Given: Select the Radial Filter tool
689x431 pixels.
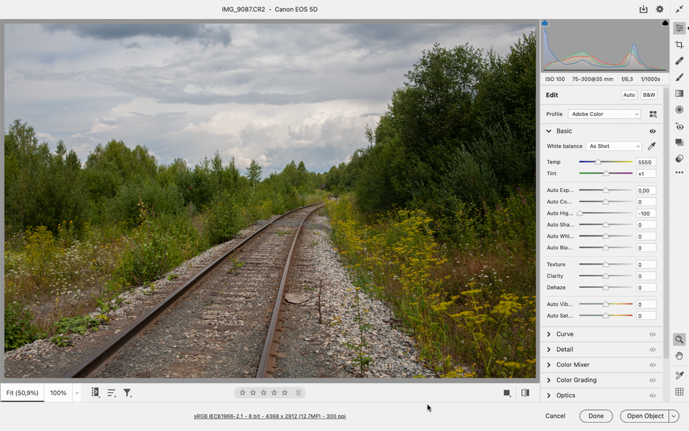Looking at the screenshot, I should click(x=679, y=109).
